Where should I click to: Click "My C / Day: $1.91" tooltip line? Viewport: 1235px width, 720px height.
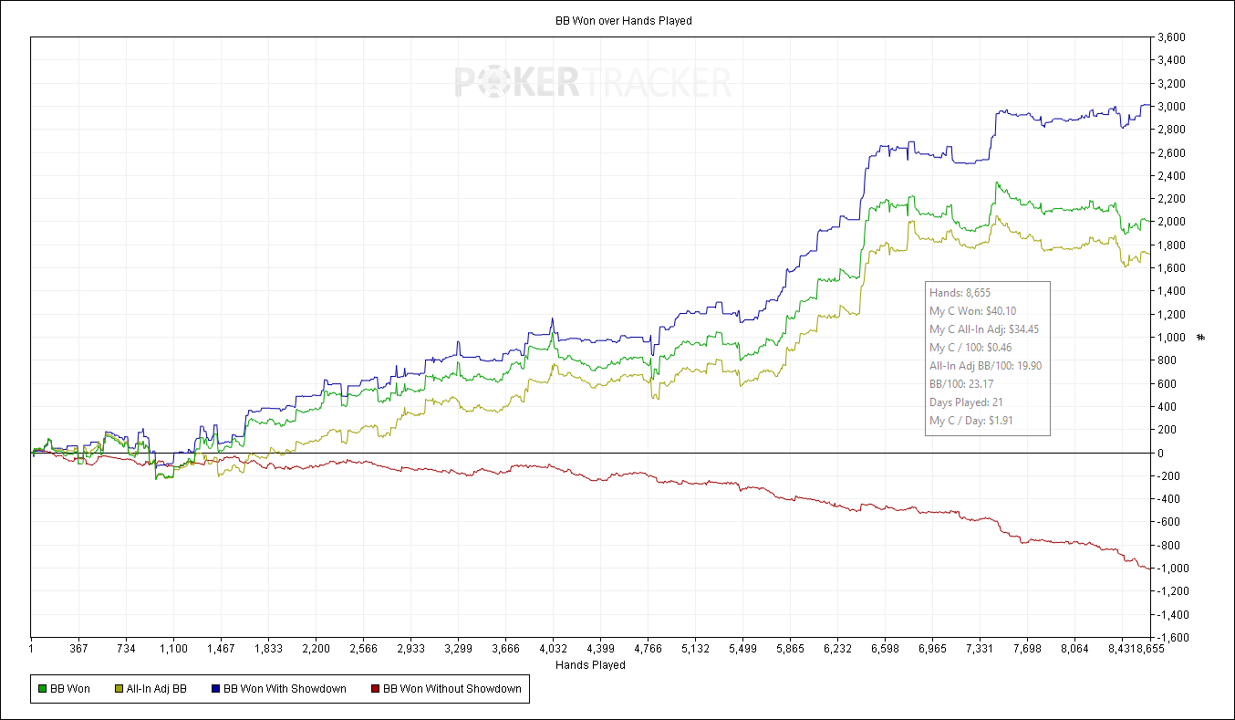point(972,421)
